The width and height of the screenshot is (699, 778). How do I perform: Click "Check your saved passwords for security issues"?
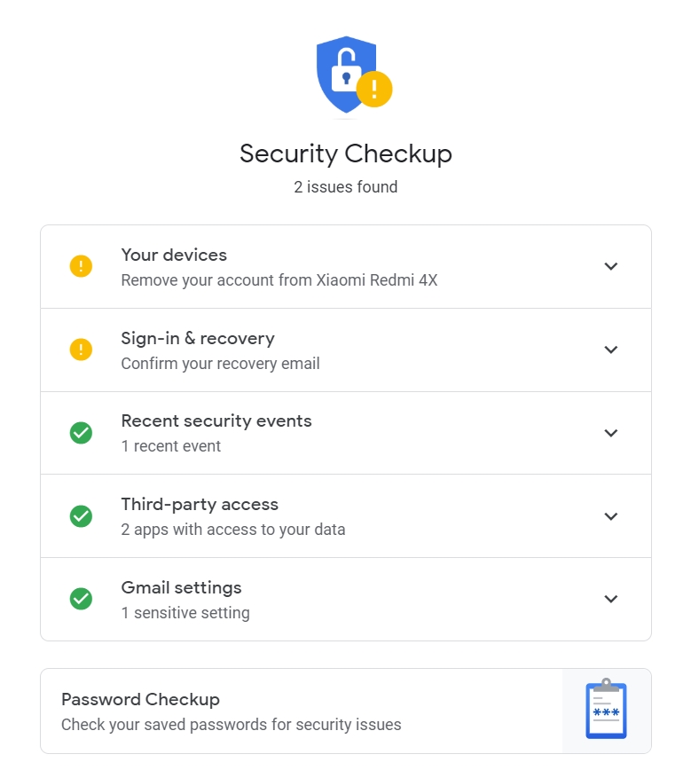(x=231, y=725)
